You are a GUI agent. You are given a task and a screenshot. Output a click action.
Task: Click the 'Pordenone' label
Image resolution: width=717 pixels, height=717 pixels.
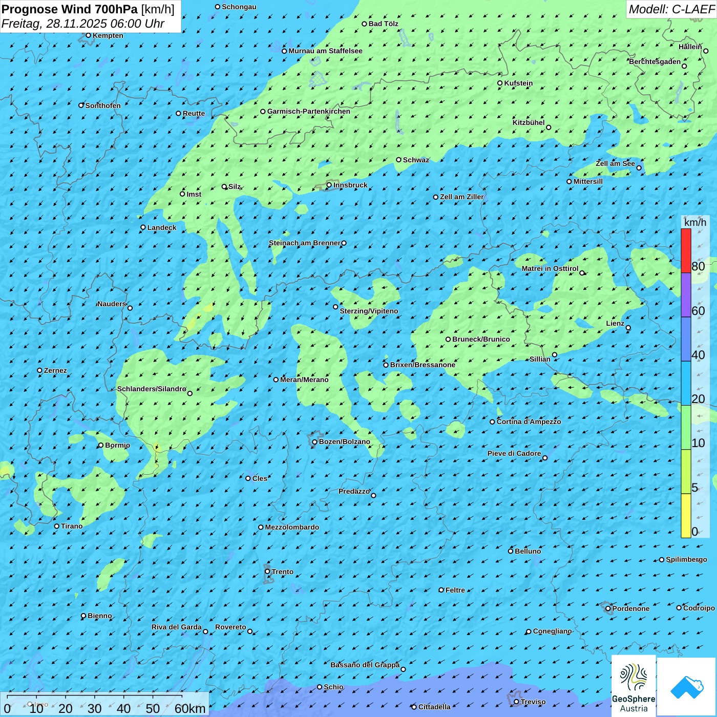coord(630,608)
